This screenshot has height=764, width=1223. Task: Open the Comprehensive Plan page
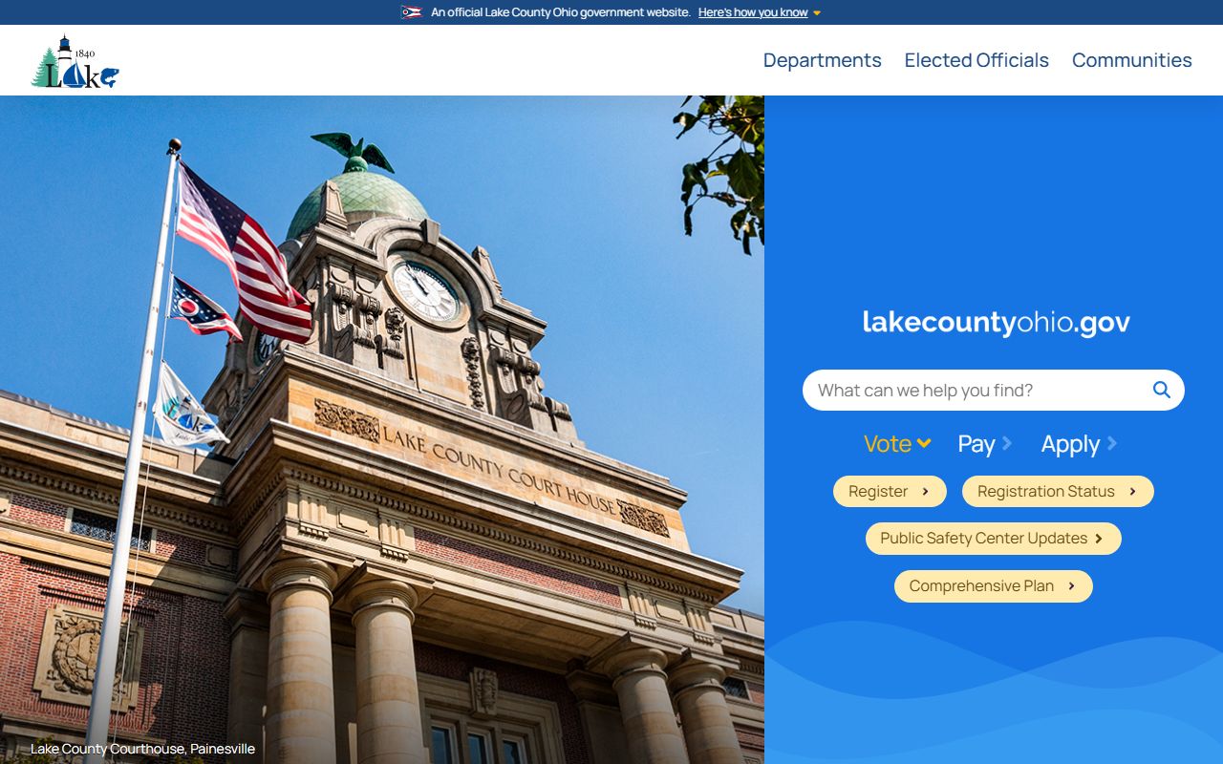pyautogui.click(x=981, y=586)
